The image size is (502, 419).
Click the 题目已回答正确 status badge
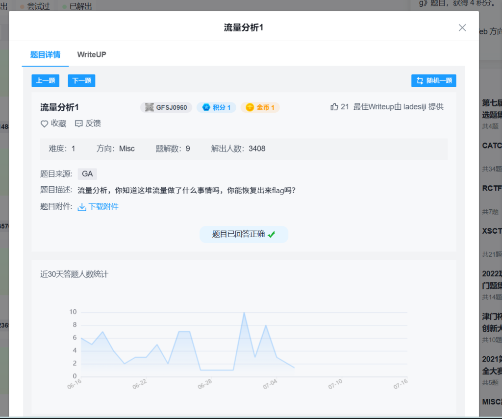click(244, 234)
